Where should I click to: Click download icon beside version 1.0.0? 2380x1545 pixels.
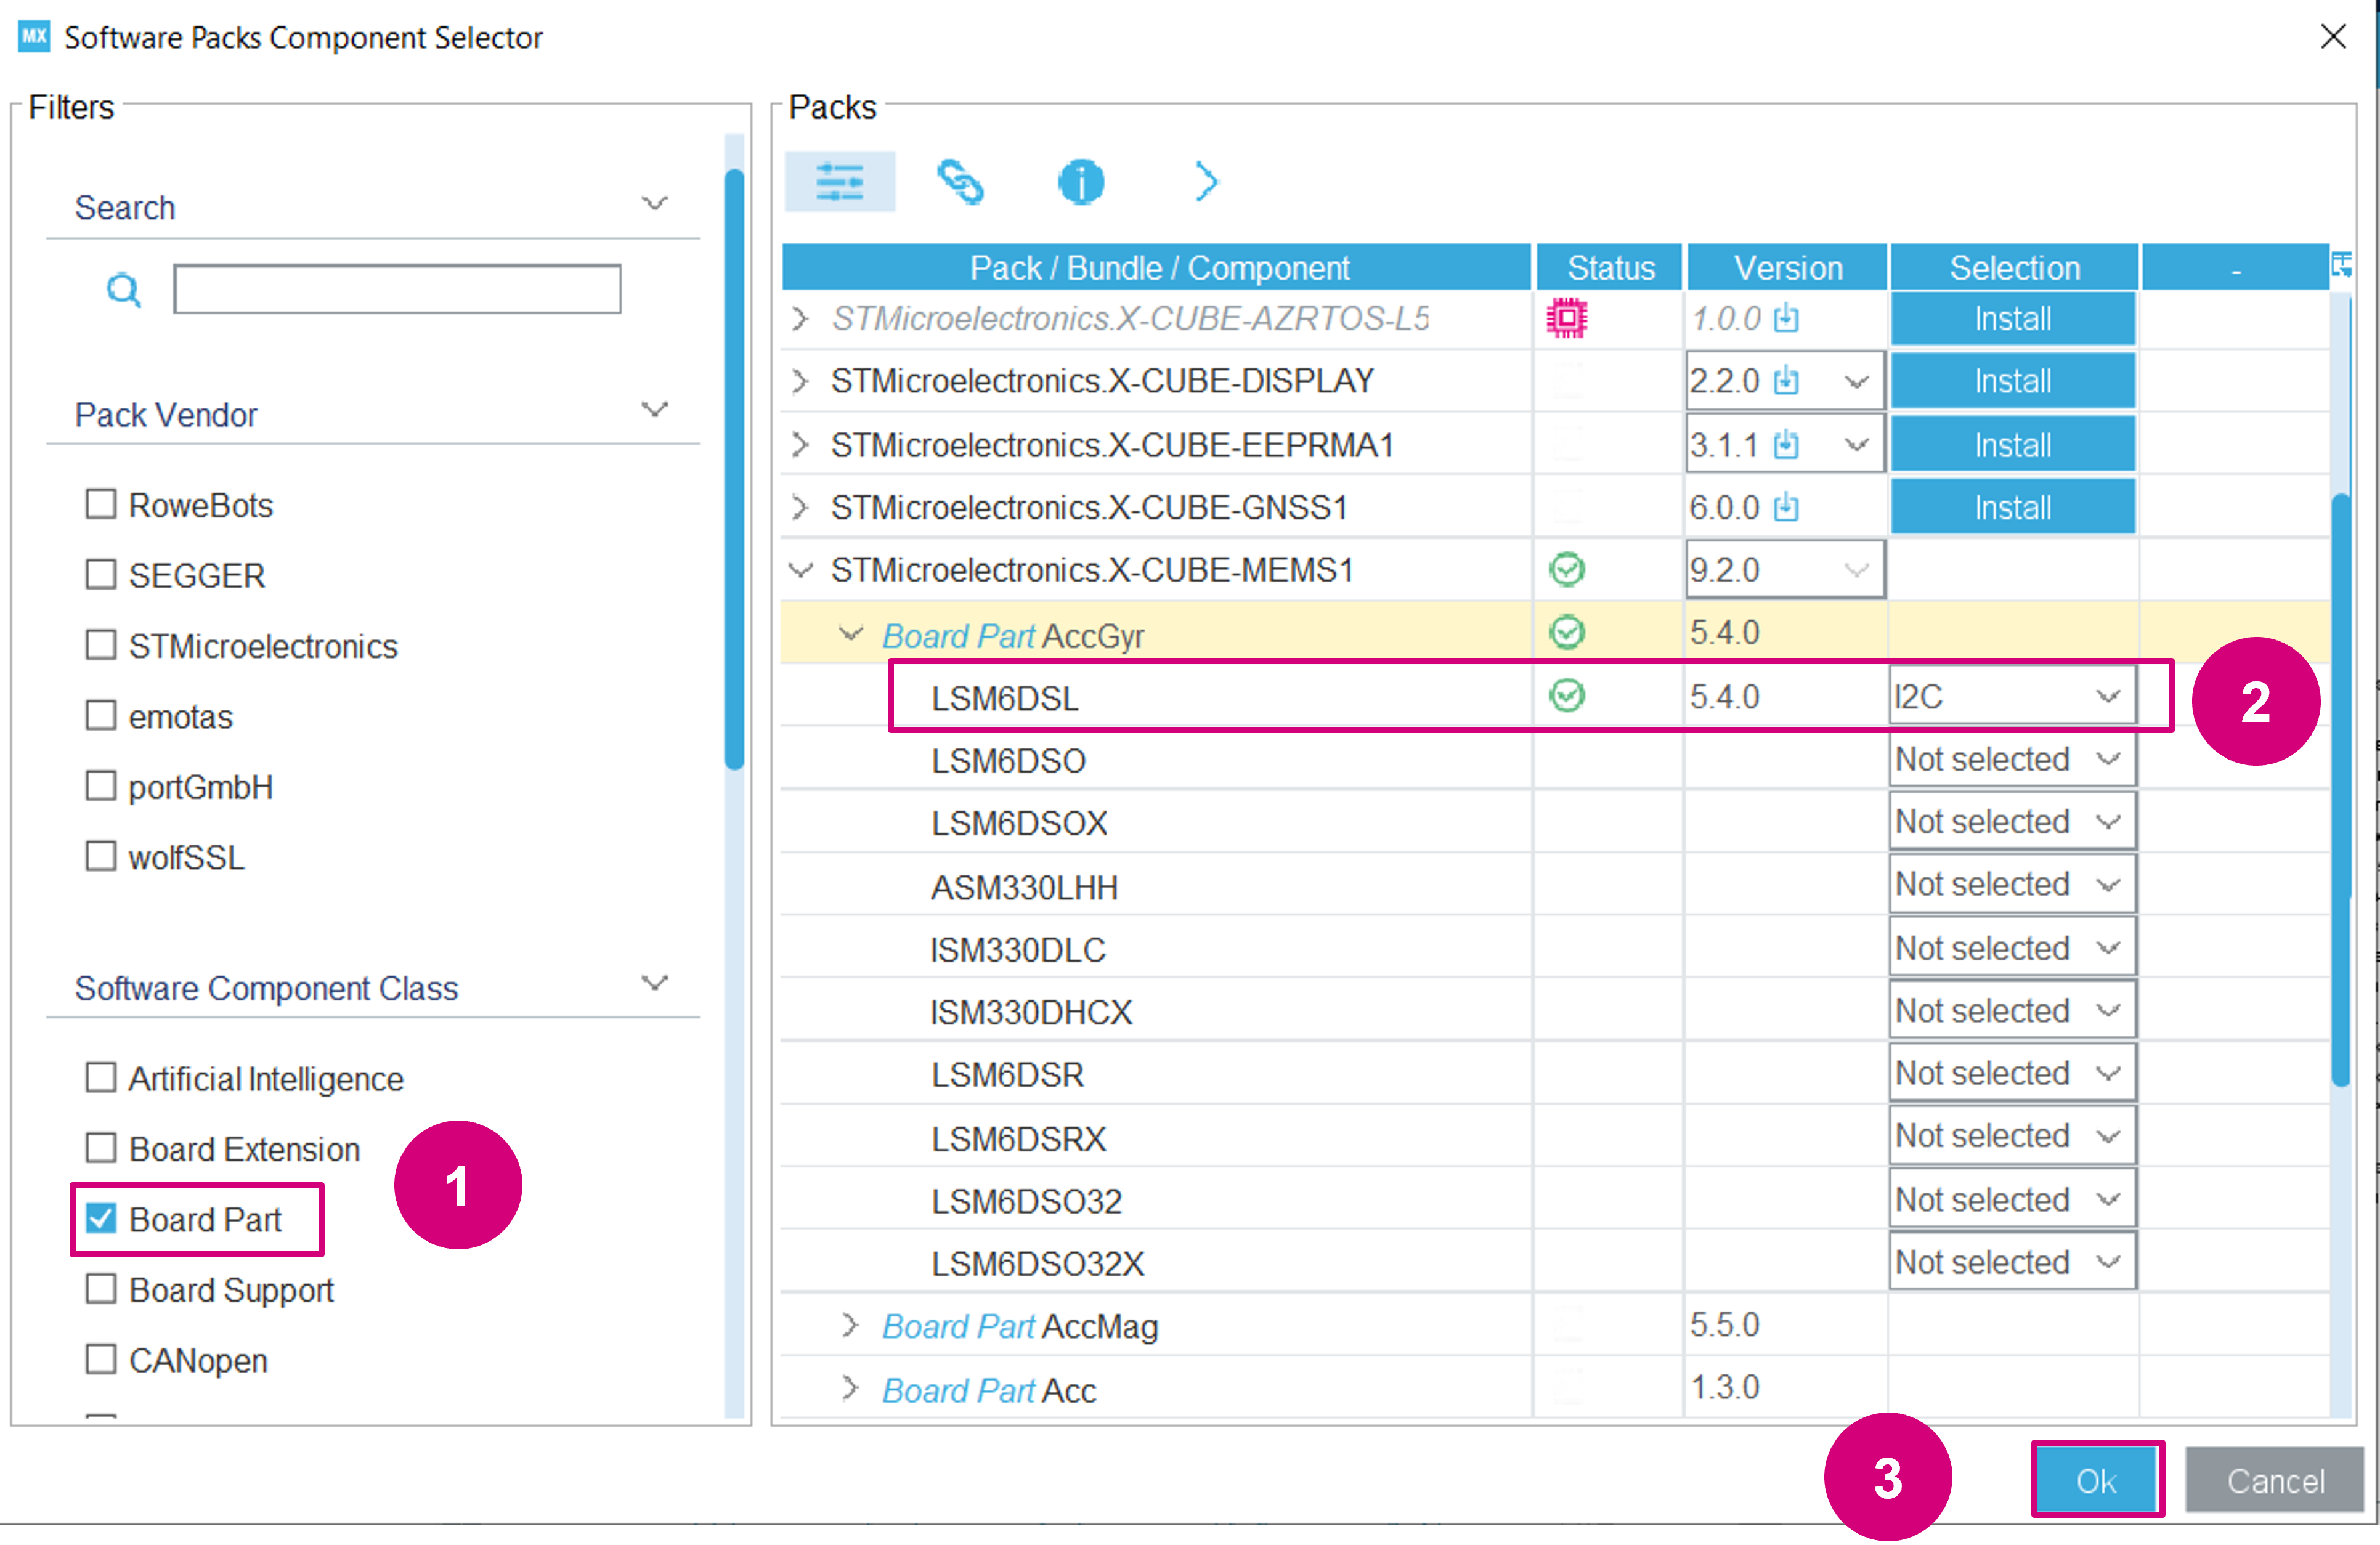tap(1786, 318)
